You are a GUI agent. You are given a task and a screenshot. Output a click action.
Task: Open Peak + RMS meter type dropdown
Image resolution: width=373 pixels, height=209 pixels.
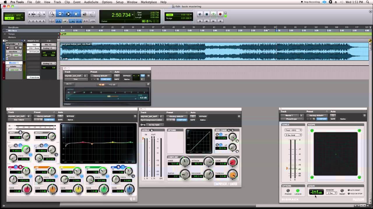pyautogui.click(x=293, y=130)
